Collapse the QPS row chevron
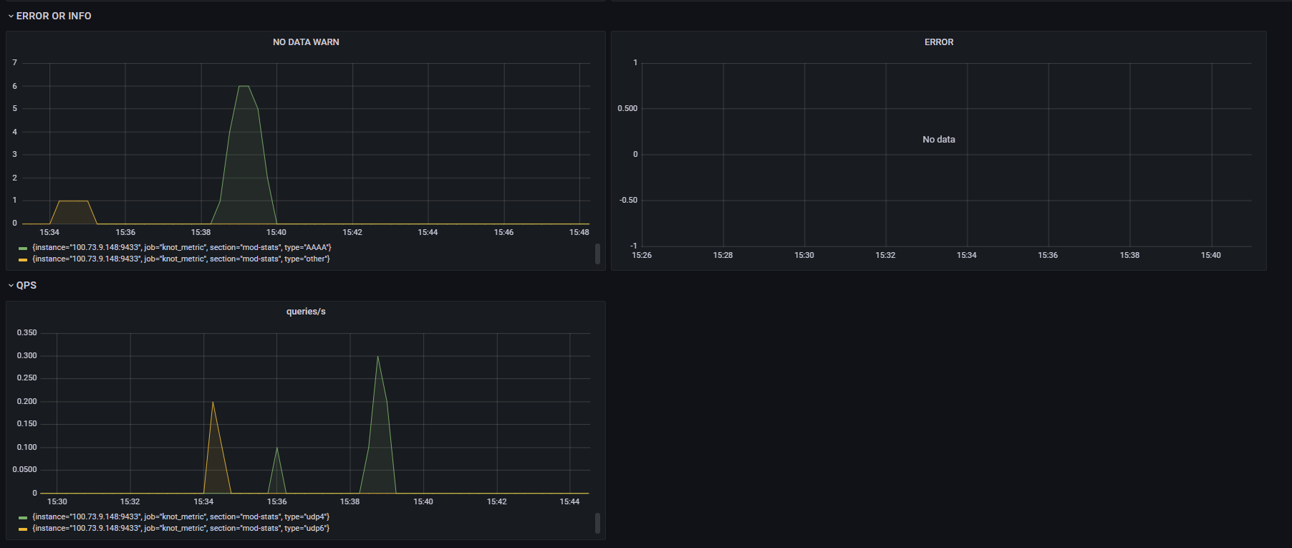Viewport: 1292px width, 548px height. click(11, 285)
